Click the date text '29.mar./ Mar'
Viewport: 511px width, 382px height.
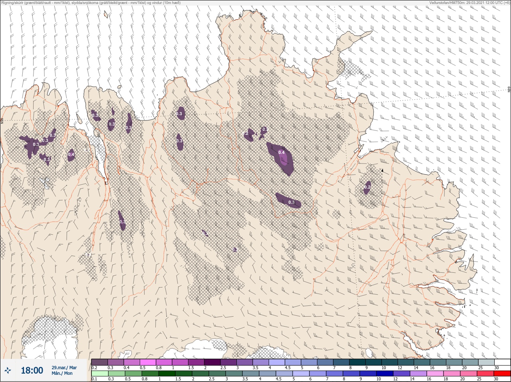point(64,368)
